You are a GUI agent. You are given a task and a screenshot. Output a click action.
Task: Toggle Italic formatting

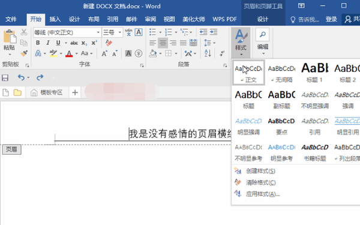coord(48,43)
